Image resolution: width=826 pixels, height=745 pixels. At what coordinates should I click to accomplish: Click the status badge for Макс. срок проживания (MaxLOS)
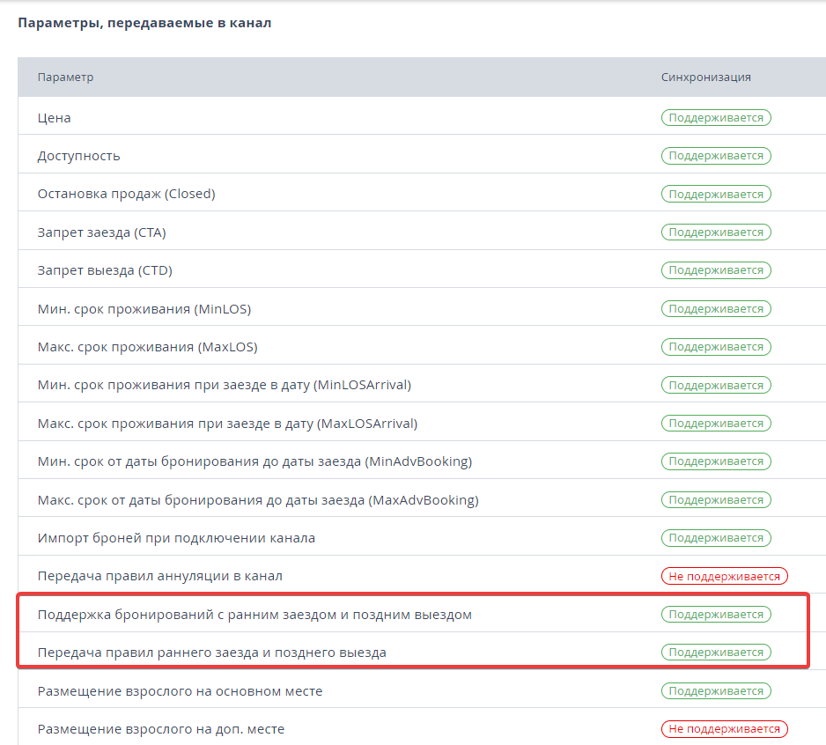[x=716, y=347]
